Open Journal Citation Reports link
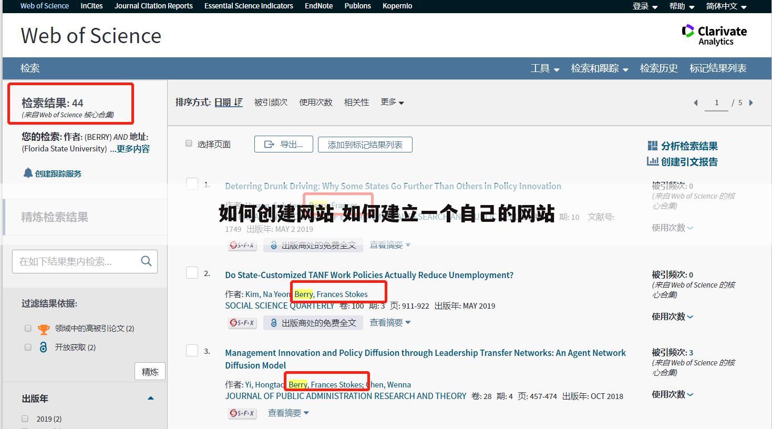The image size is (772, 429). (153, 6)
